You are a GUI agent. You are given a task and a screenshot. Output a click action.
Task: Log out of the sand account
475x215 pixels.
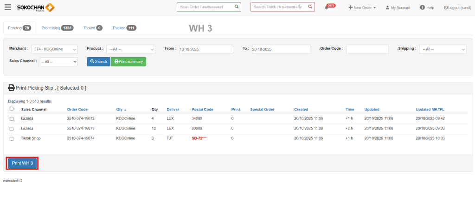pyautogui.click(x=456, y=8)
